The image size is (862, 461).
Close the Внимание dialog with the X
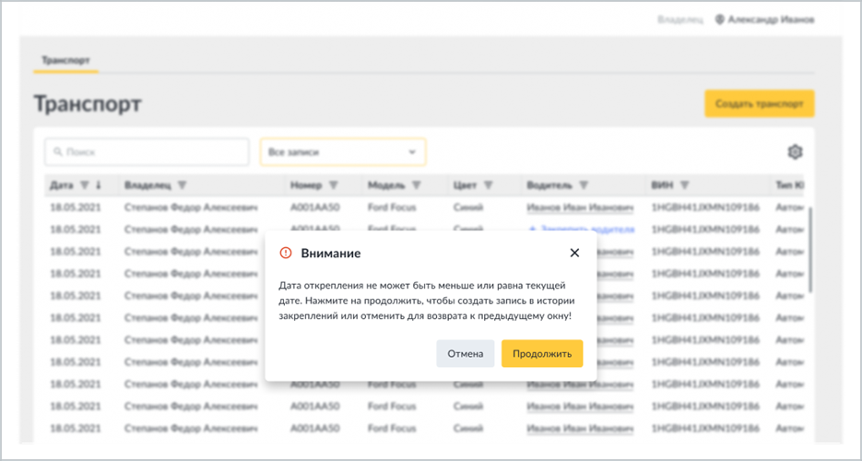pos(574,253)
